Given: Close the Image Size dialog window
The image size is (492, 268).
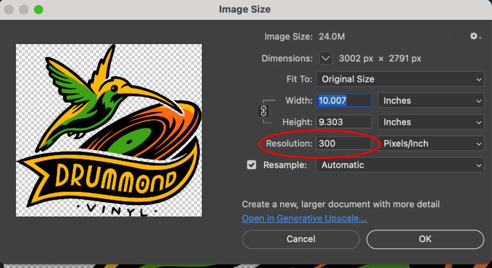Looking at the screenshot, I should pyautogui.click(x=9, y=10).
